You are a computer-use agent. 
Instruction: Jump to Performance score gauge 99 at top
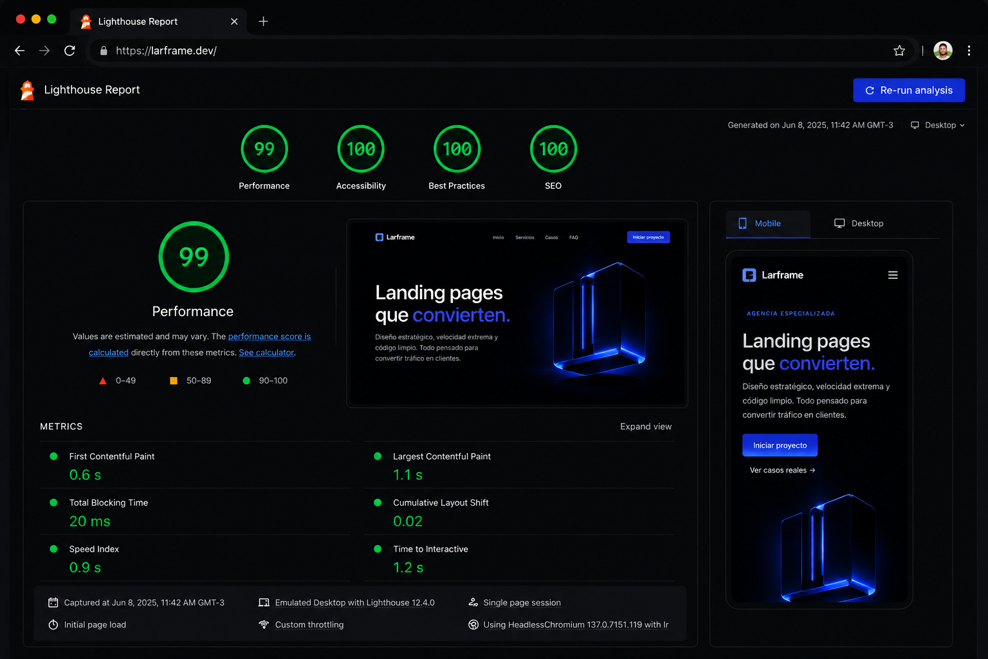tap(264, 149)
